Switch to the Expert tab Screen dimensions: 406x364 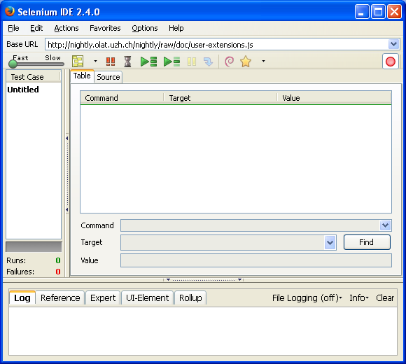(103, 298)
